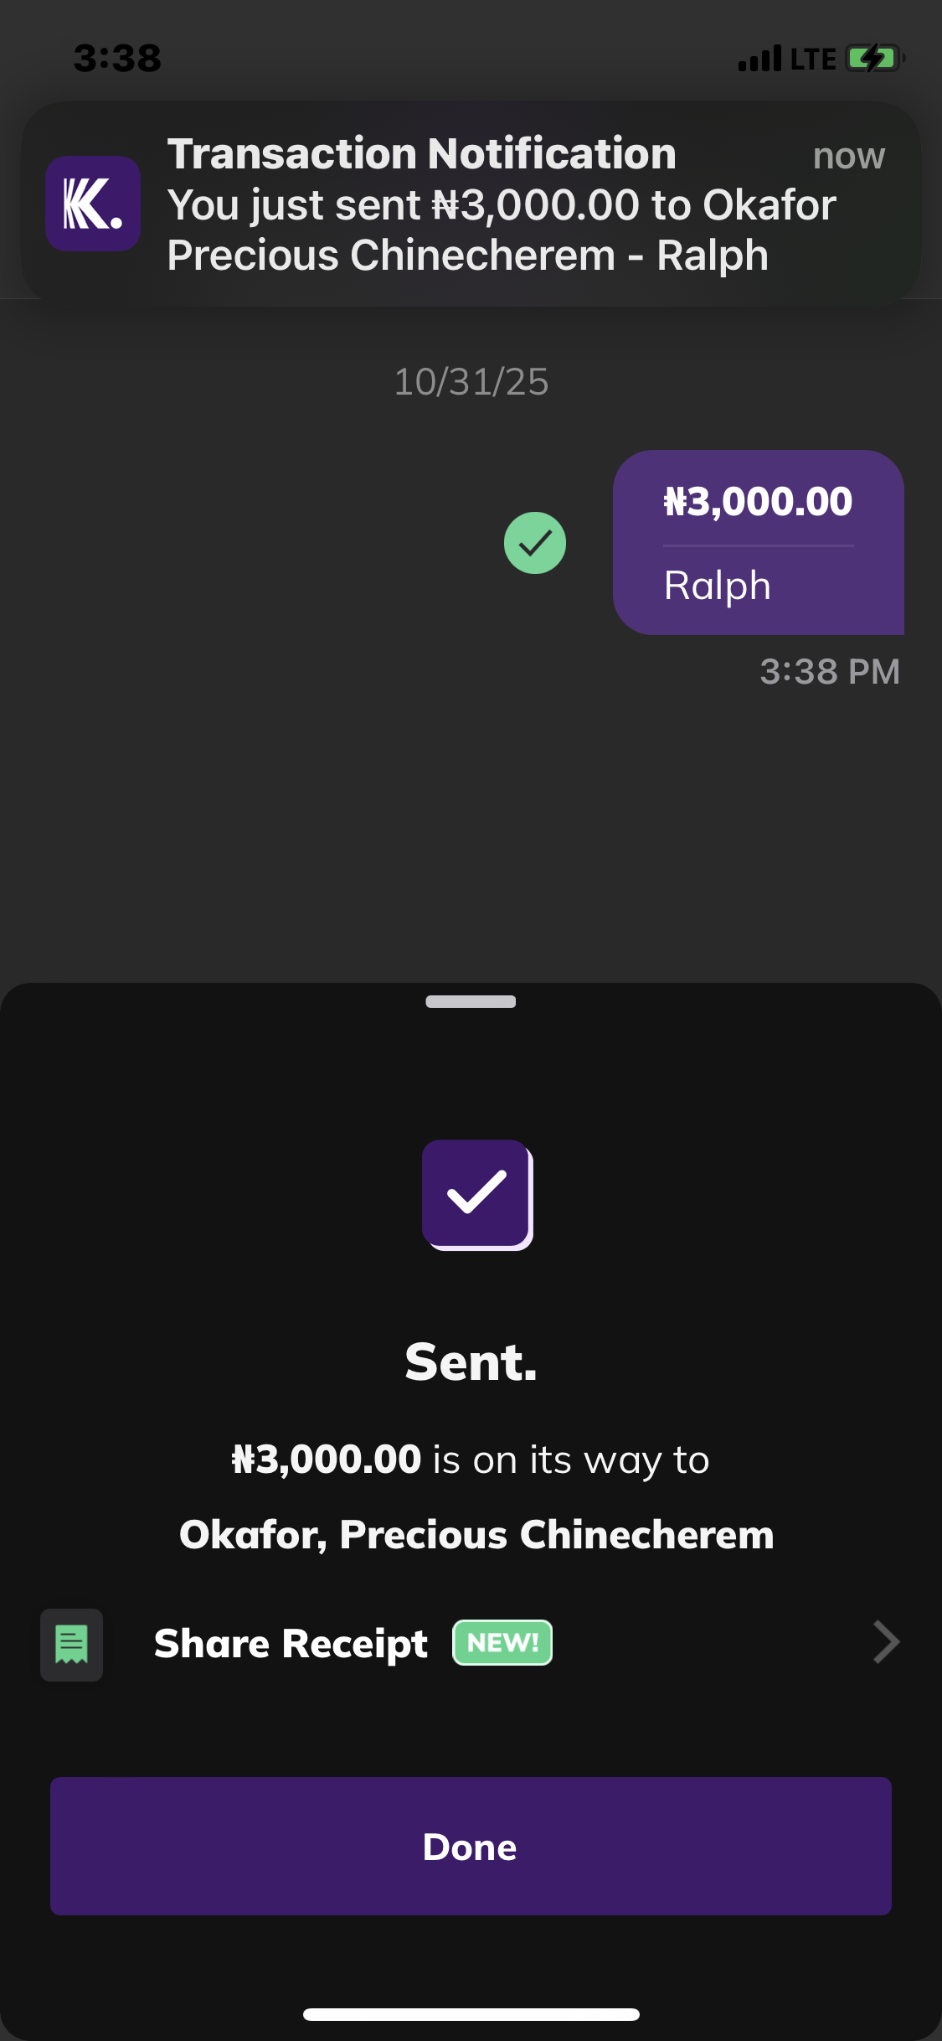Tap the bottom sheet drag handle
The width and height of the screenshot is (942, 2041).
click(471, 1001)
